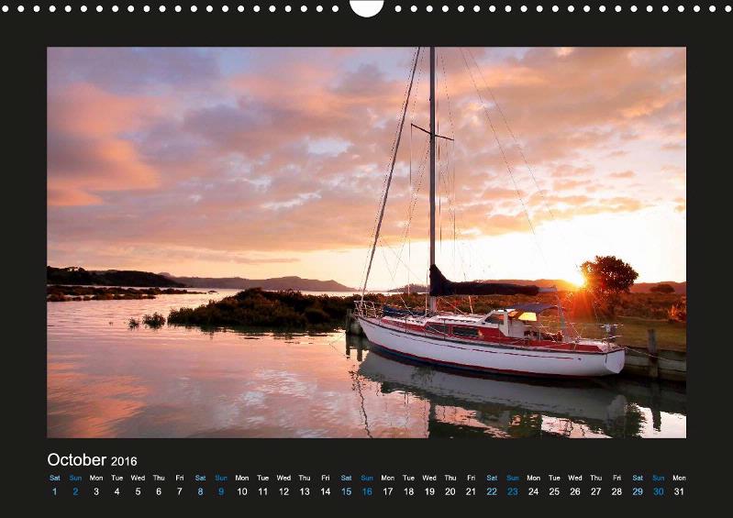733x518 pixels.
Task: Click the Tue label above date 11
Action: tap(262, 478)
